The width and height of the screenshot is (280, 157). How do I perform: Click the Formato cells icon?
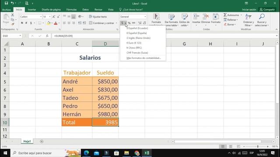[x=216, y=20]
